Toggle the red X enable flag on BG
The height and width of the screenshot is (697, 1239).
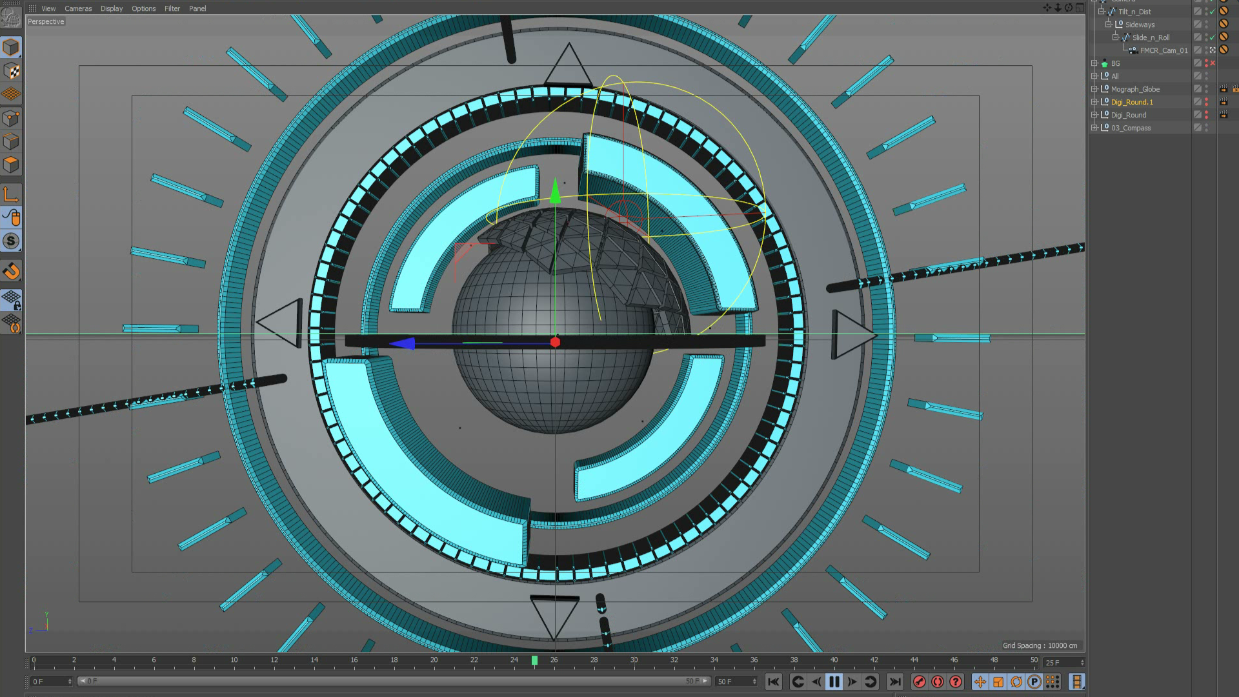click(x=1213, y=63)
